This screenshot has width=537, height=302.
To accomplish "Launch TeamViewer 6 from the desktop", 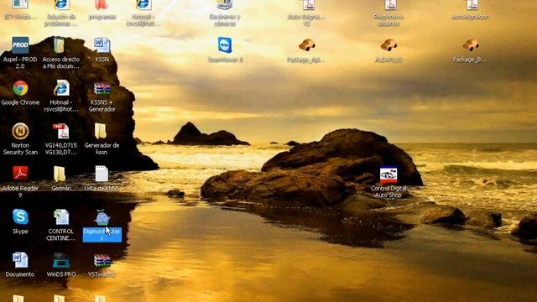I will pyautogui.click(x=225, y=45).
